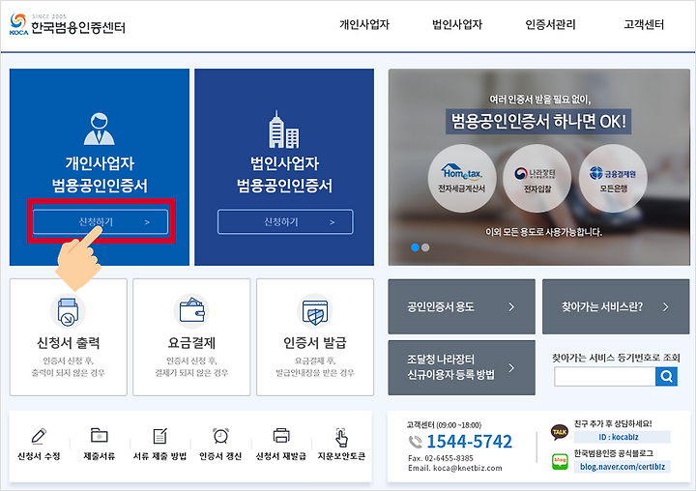Click the 신청서 재발급 printer icon
This screenshot has height=491, width=696.
tap(281, 436)
